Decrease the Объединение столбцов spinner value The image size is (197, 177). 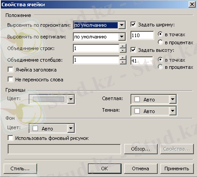(123, 62)
